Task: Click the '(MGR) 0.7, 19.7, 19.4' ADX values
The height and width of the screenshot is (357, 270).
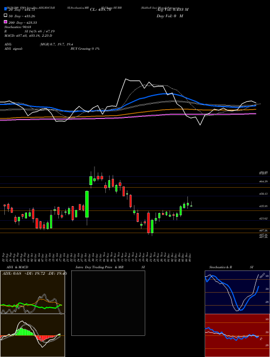Action: tap(56, 44)
